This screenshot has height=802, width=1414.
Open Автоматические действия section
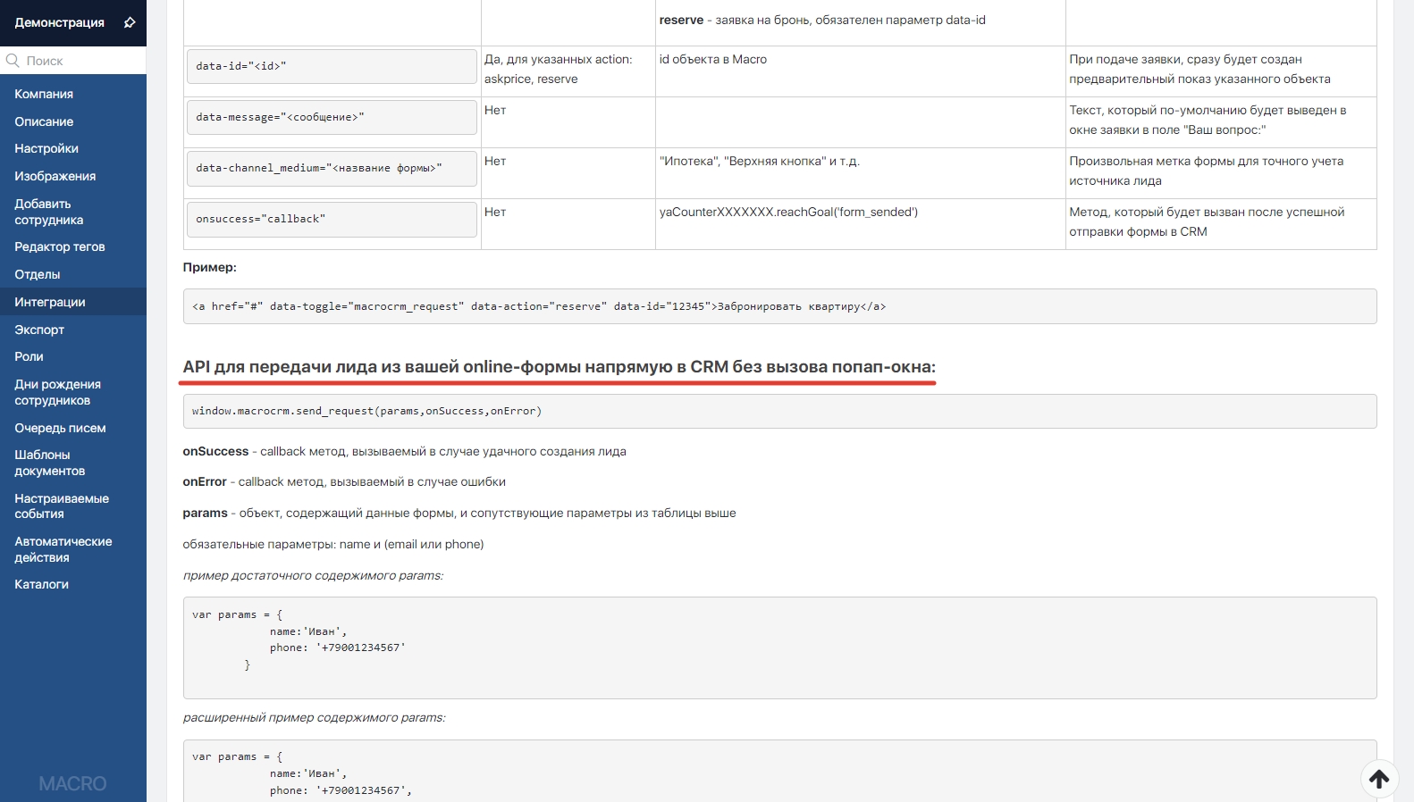(x=63, y=549)
